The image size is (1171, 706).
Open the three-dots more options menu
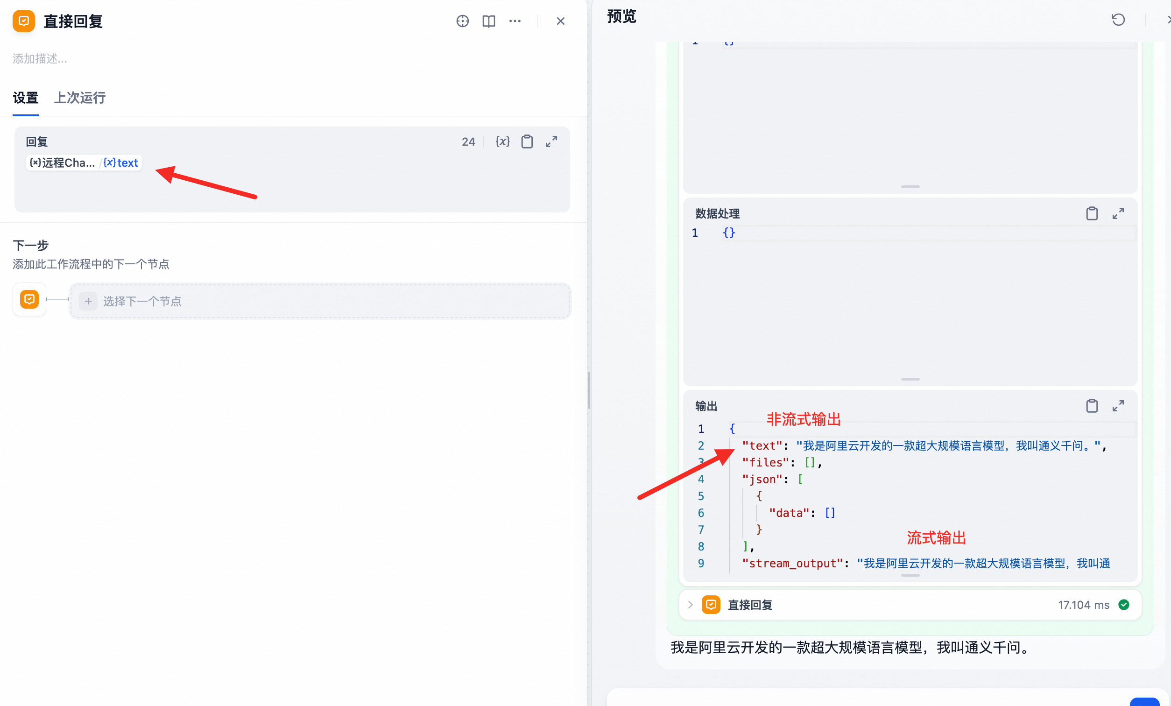515,21
